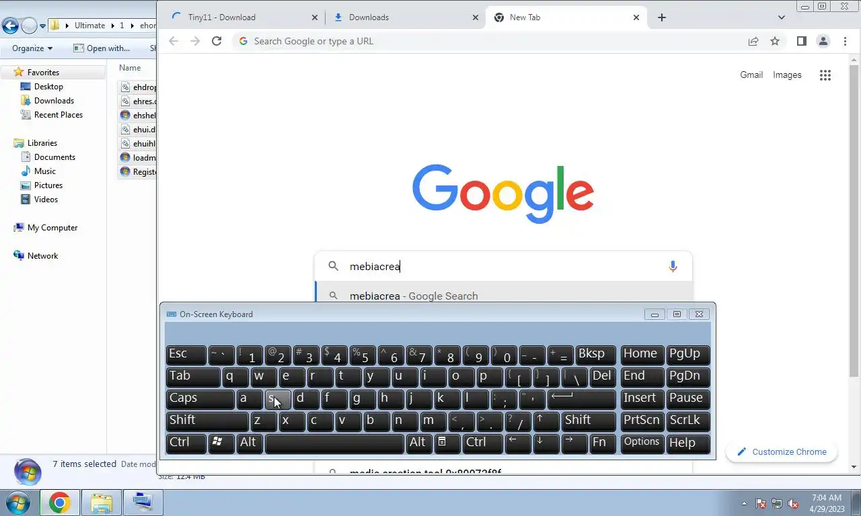Screen dimensions: 861x516
Task: Click Explorer back button
Action: 10,26
